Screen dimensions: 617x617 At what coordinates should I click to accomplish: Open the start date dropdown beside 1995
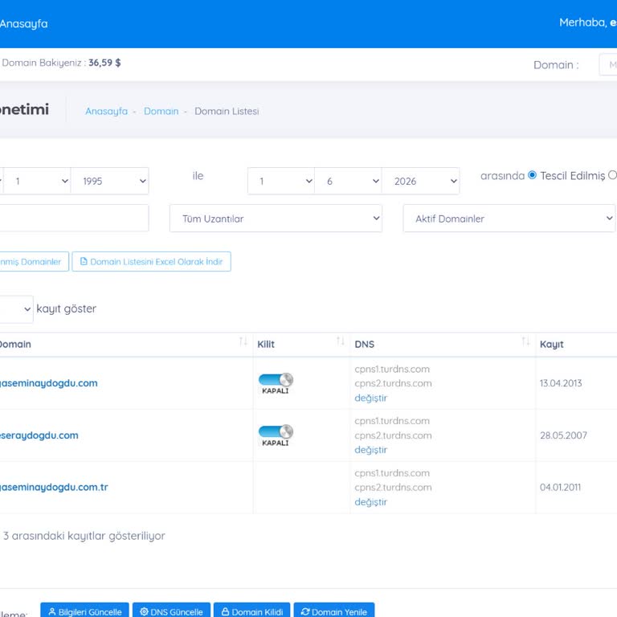tap(37, 181)
